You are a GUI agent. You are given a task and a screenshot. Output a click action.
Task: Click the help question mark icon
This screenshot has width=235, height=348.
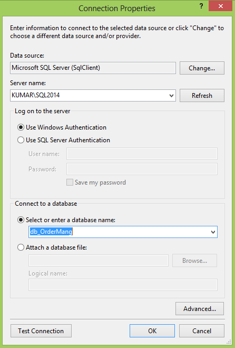click(x=201, y=6)
